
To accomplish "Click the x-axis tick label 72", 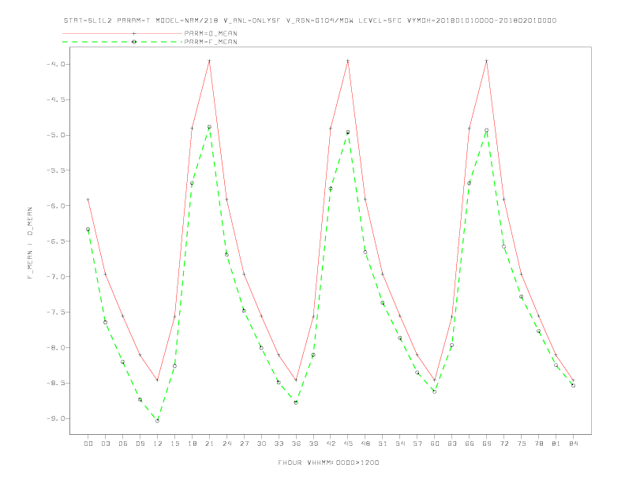I will tap(504, 444).
